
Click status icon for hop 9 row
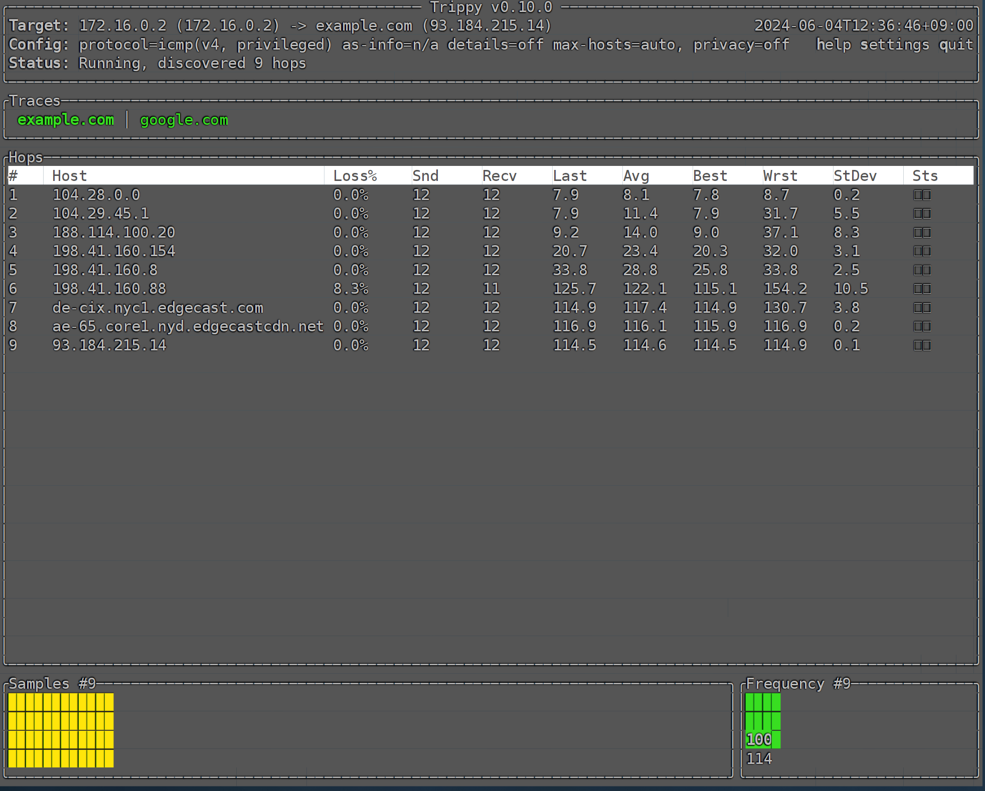click(x=922, y=345)
